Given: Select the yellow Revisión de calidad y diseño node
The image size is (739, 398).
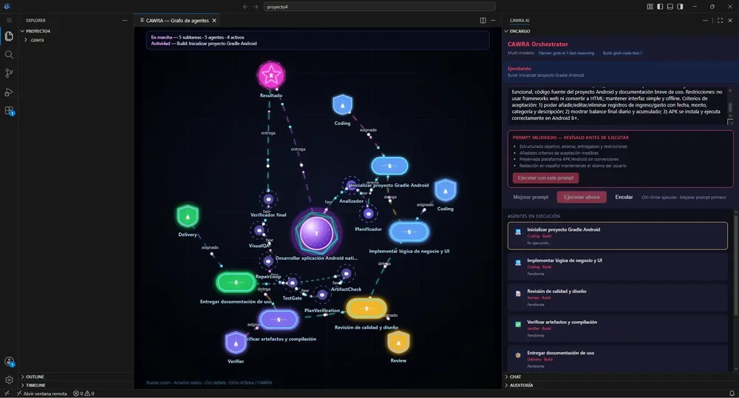Looking at the screenshot, I should [x=367, y=308].
